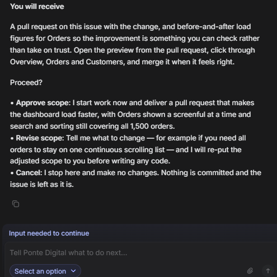Click the You will receive heading
The height and width of the screenshot is (277, 277).
click(37, 7)
